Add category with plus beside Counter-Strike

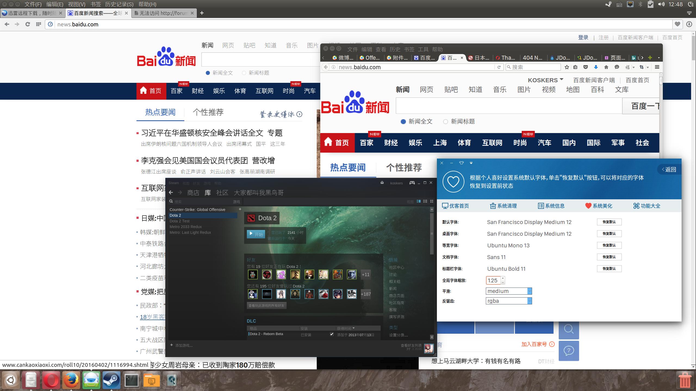[240, 209]
